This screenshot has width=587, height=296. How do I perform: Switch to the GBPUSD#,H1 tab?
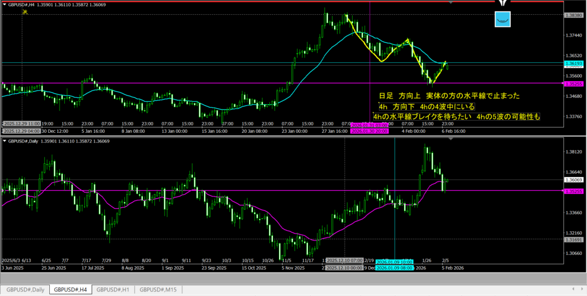click(x=113, y=290)
